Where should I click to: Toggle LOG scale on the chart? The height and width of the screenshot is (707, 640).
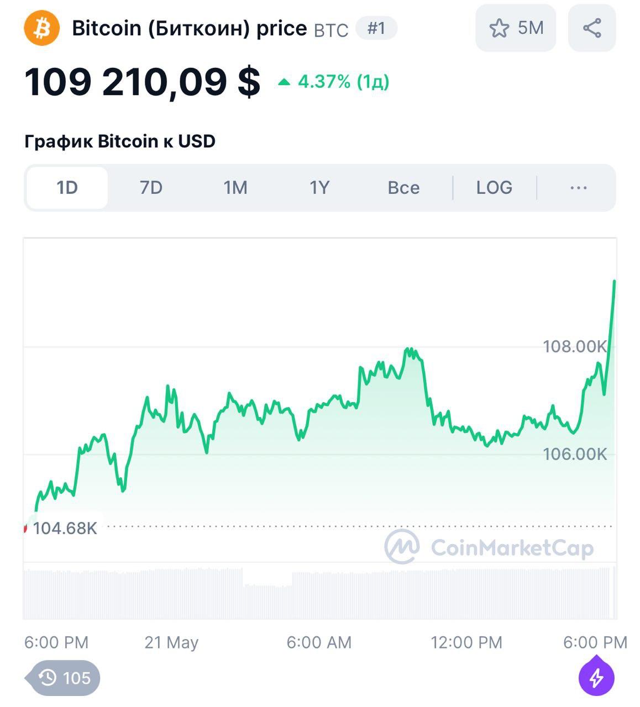[494, 188]
